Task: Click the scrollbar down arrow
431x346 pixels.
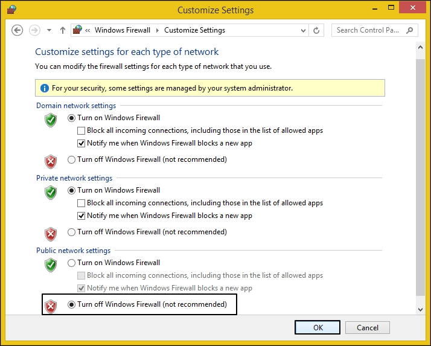Action: tap(420, 309)
